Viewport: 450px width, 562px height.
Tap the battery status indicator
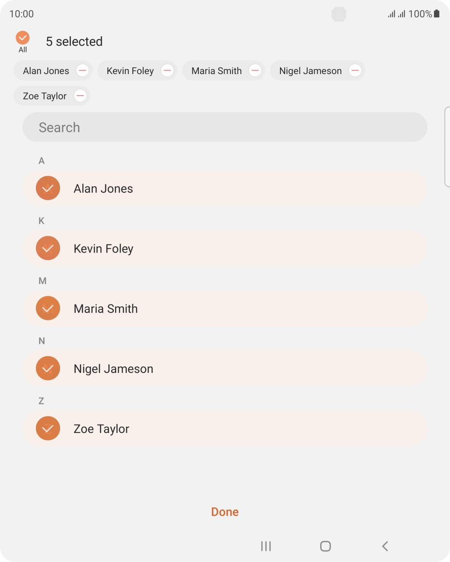tap(436, 14)
